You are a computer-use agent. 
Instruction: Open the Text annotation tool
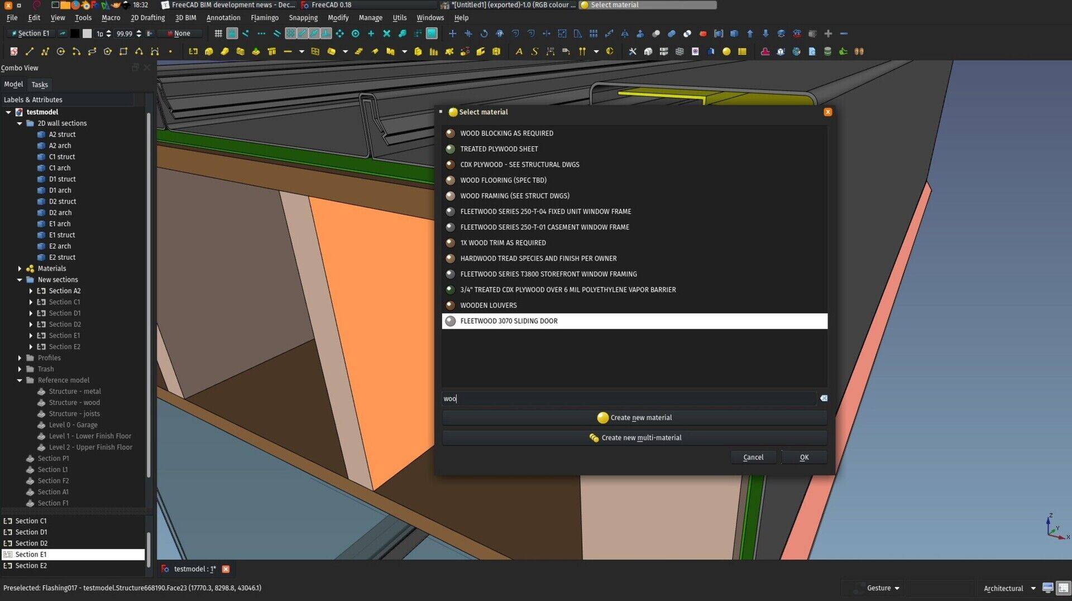(519, 51)
